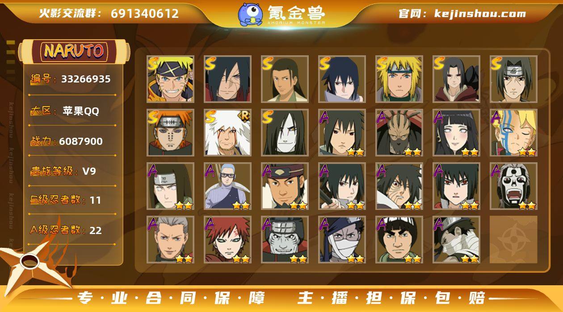Screen dimensions: 563x312
Task: Click the NARUTO scroll title banner
Action: click(x=74, y=51)
